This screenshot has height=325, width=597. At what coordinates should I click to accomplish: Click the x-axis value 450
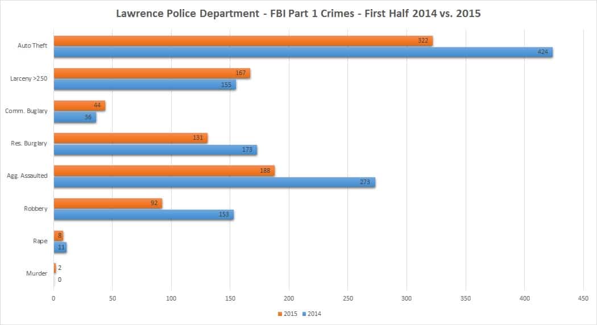pos(583,298)
